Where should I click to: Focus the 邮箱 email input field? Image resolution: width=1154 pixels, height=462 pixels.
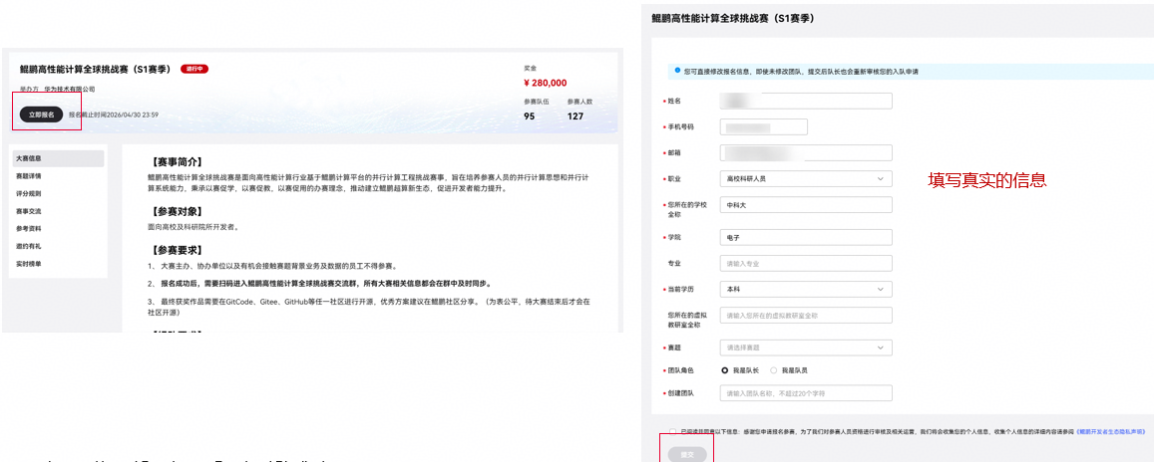coord(806,152)
